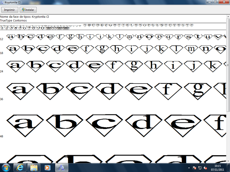Click the vertical scrollbar up arrow
Screen dimensions: 230x172
(x=228, y=16)
